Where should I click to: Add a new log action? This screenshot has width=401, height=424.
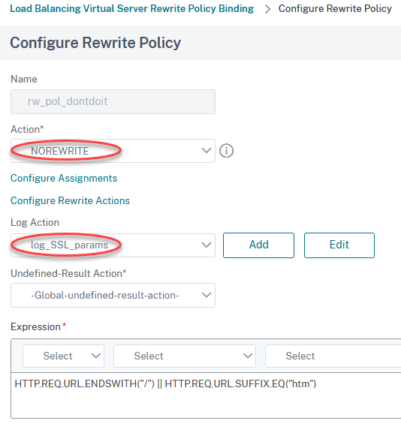tap(258, 245)
